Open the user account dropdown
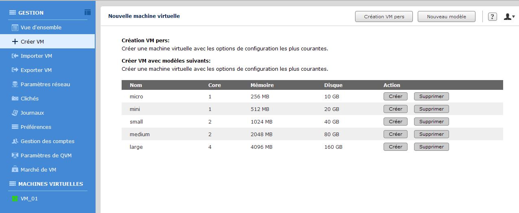 point(509,17)
